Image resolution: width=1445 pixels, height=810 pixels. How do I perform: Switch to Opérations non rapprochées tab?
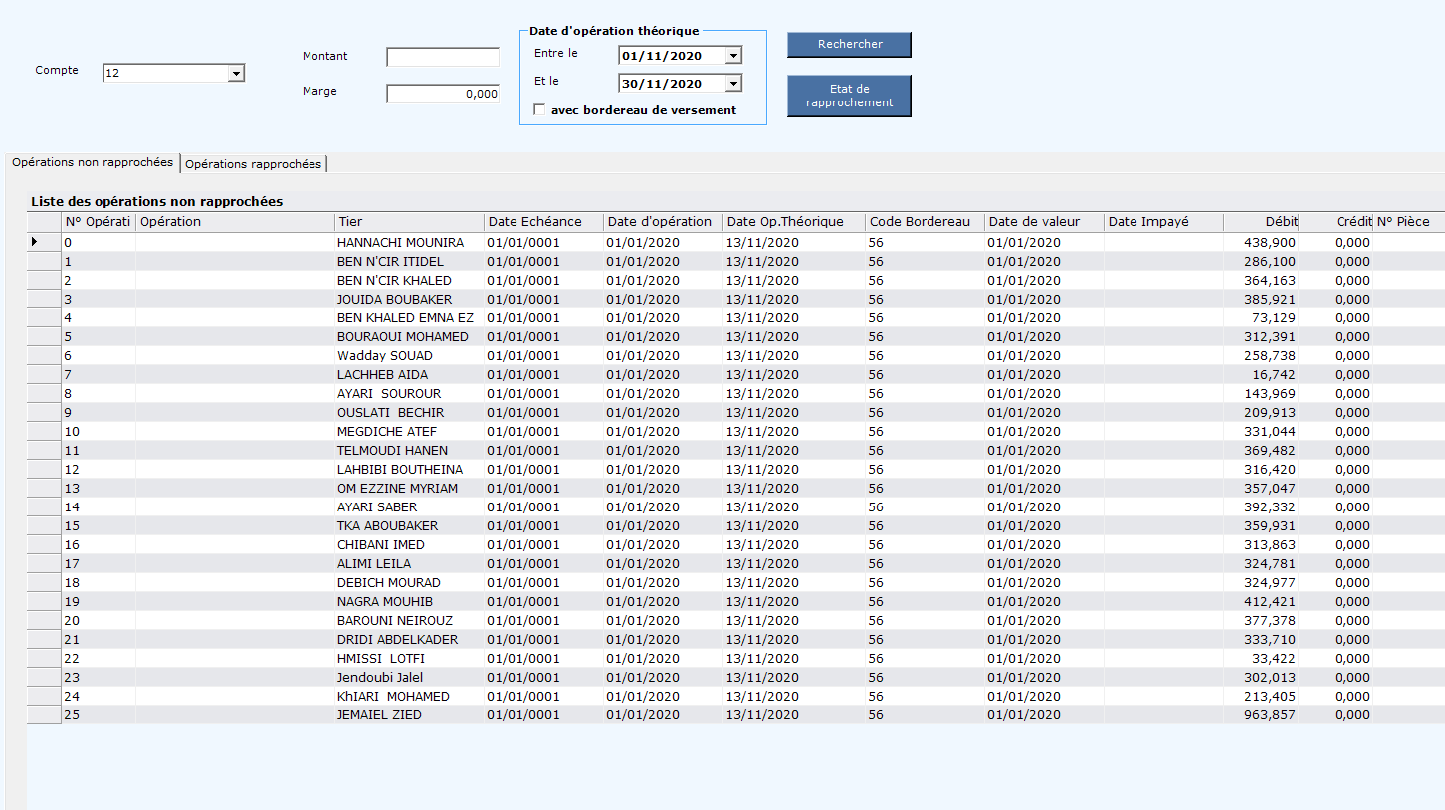click(x=93, y=162)
